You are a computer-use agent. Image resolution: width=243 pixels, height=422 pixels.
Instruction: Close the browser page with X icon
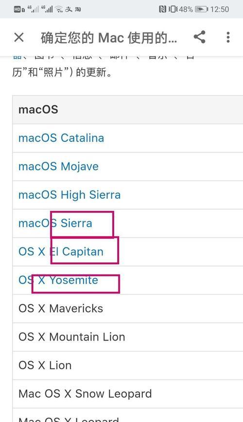pos(19,38)
